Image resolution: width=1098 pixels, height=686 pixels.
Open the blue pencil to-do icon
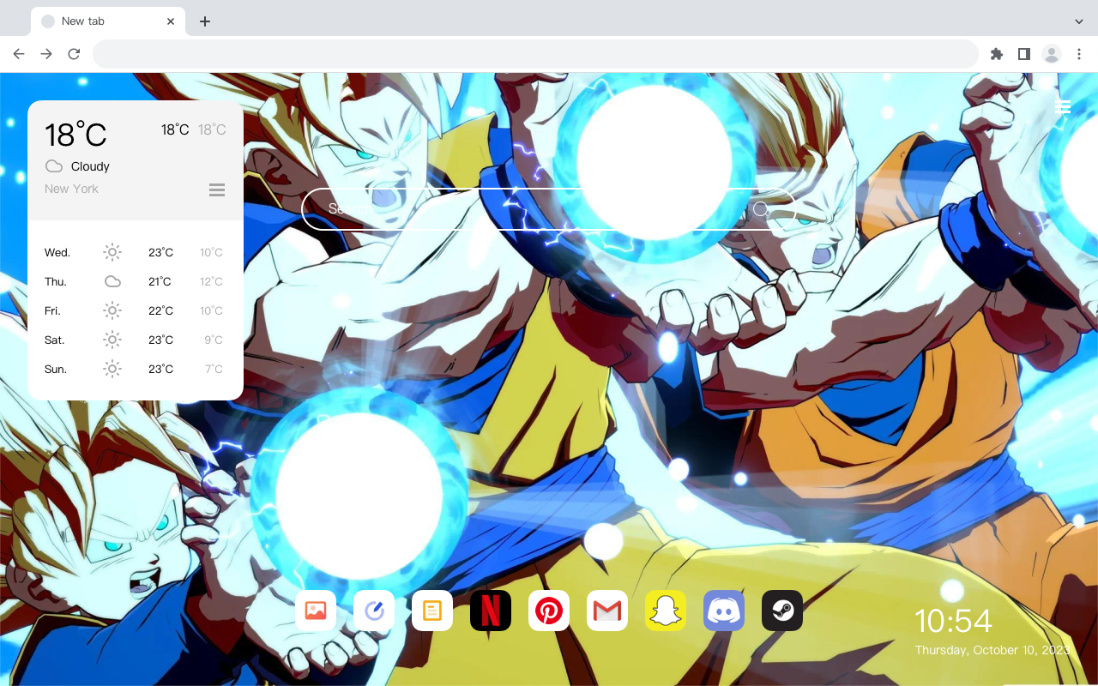(374, 611)
